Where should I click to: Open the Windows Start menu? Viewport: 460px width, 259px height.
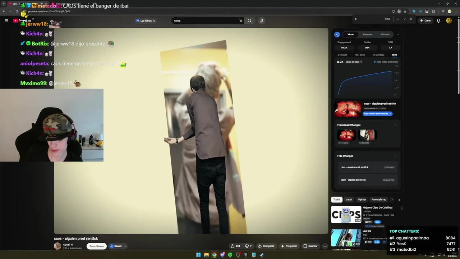198,255
